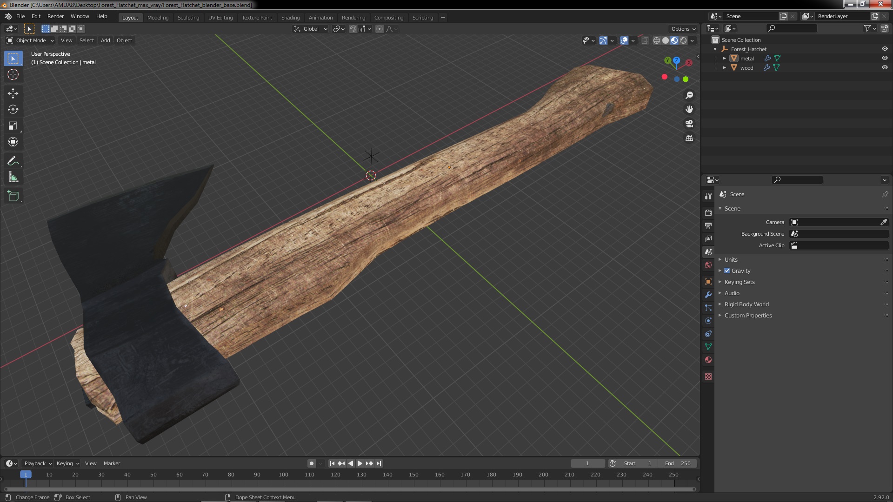
Task: Open the Render menu
Action: click(x=55, y=16)
